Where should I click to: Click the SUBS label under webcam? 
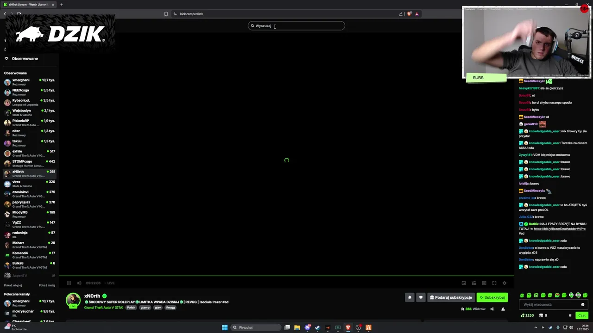tap(486, 78)
